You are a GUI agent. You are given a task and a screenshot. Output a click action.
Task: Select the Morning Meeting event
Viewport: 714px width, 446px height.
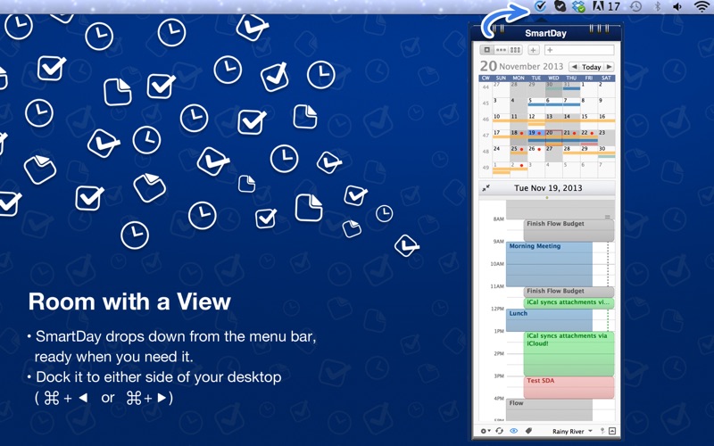(549, 264)
